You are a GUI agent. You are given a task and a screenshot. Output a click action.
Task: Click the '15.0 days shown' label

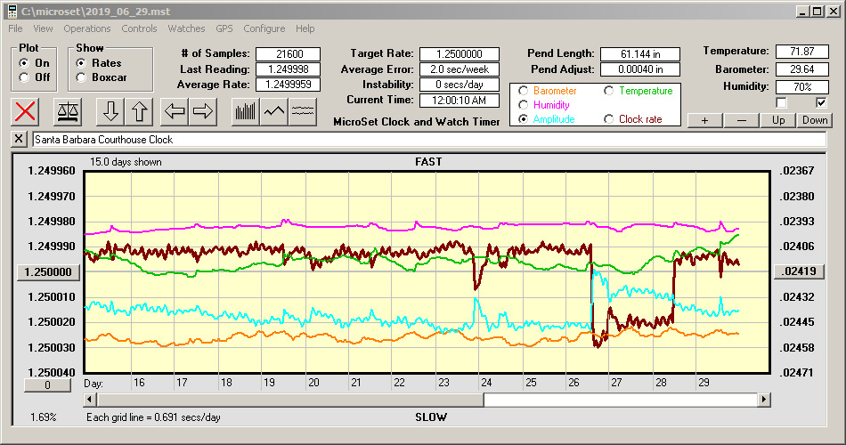click(126, 162)
